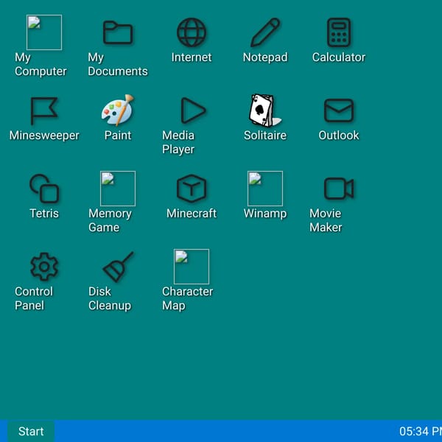Viewport: 442px width, 442px height.
Task: Open the Winamp icon
Action: 265,189
